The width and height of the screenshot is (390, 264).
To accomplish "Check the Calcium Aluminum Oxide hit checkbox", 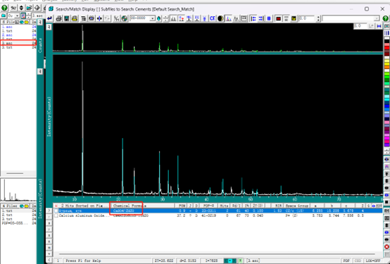I will tap(56, 215).
